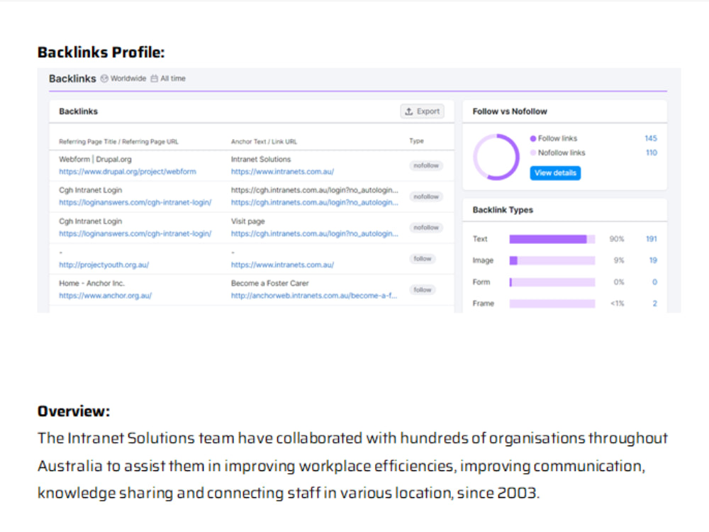Click the Text backlink type bar
Image resolution: width=709 pixels, height=532 pixels.
(552, 239)
